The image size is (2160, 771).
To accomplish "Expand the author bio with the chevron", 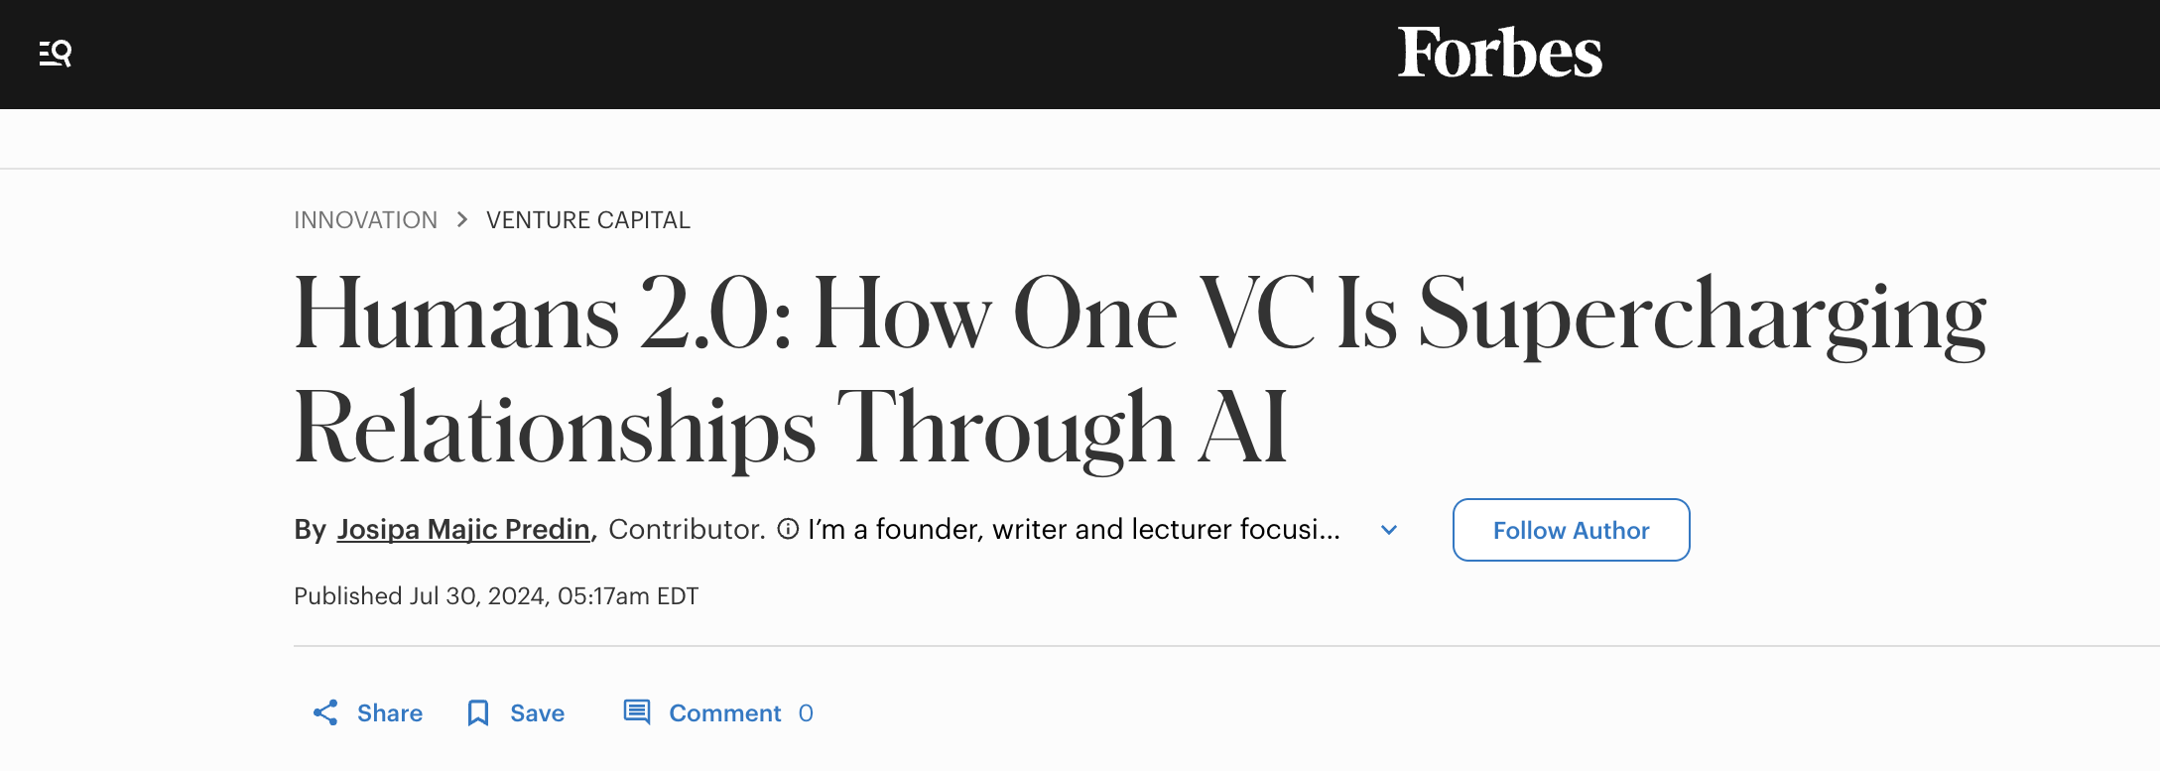I will (1389, 530).
